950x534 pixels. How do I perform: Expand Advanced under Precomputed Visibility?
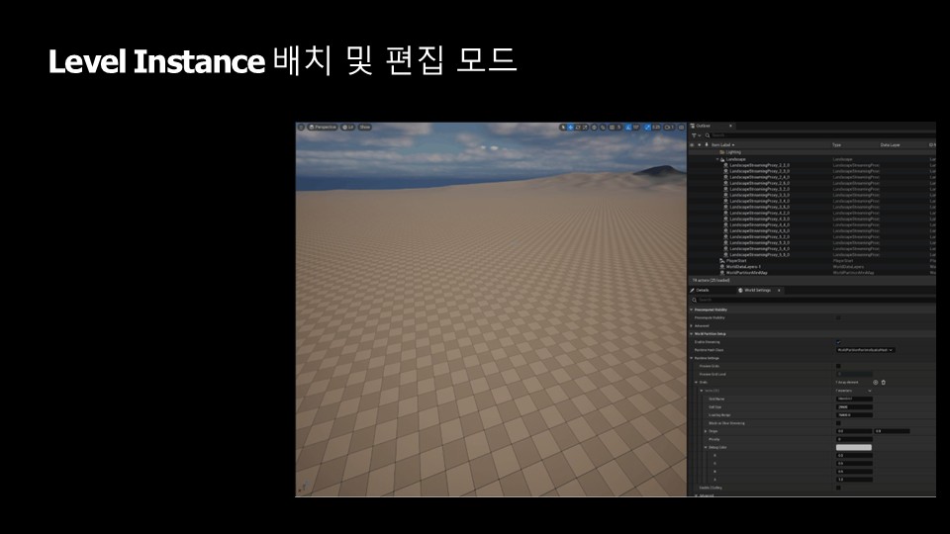(692, 325)
